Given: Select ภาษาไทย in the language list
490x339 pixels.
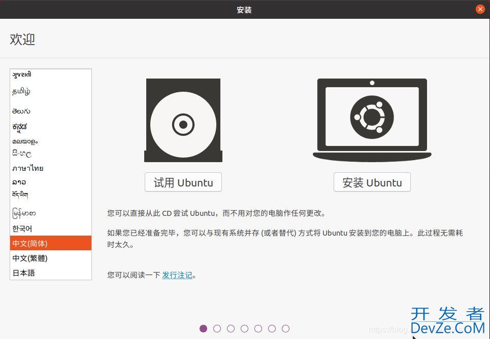Looking at the screenshot, I should pos(51,168).
